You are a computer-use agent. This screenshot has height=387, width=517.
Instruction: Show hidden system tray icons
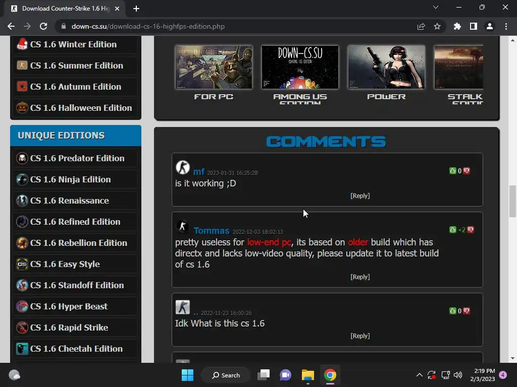coord(419,375)
